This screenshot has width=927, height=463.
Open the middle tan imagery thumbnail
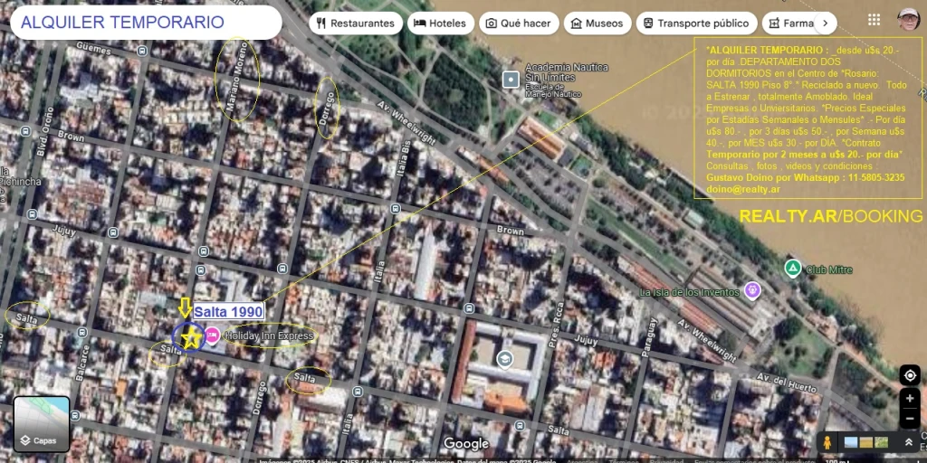coord(866,442)
